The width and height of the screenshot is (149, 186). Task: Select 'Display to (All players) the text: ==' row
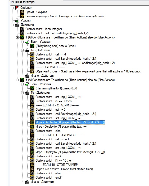(x=61, y=127)
